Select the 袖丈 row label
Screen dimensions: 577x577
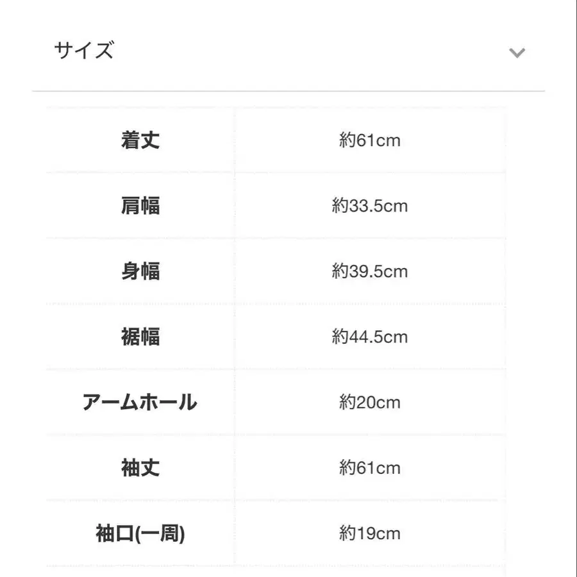click(x=140, y=468)
